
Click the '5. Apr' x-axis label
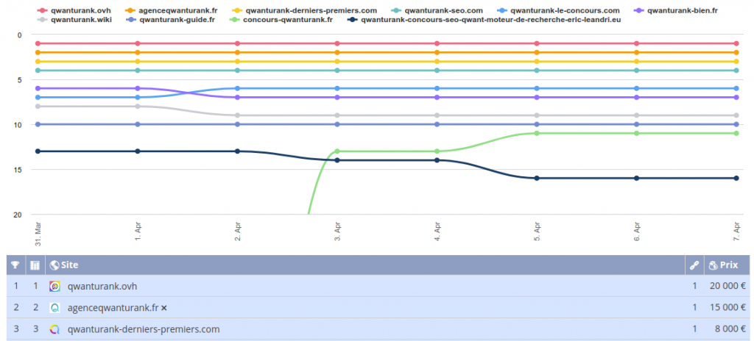537,233
